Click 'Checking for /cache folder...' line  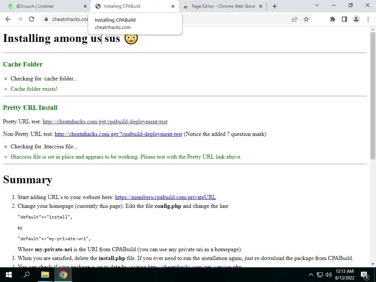pos(44,79)
